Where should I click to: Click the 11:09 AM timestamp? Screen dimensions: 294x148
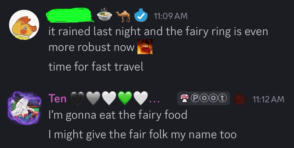171,16
